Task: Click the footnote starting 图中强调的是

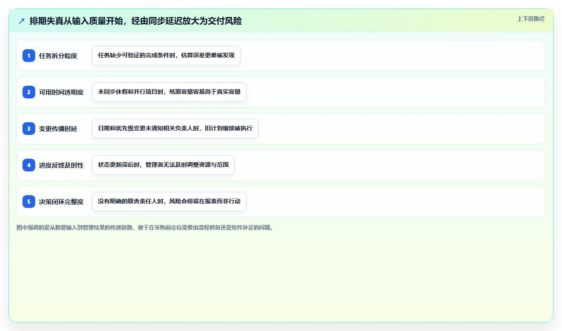Action: (146, 227)
